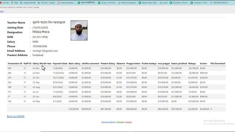The height and width of the screenshot is (132, 235).
Task: Click the total $87,200.00 Present Salary
Action: [106, 109]
